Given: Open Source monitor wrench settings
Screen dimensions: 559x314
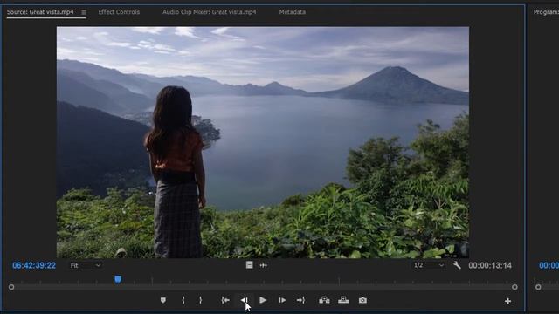Looking at the screenshot, I should [457, 265].
